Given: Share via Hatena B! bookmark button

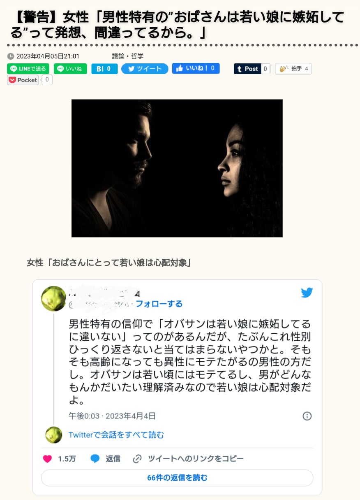Looking at the screenshot, I should (x=104, y=69).
